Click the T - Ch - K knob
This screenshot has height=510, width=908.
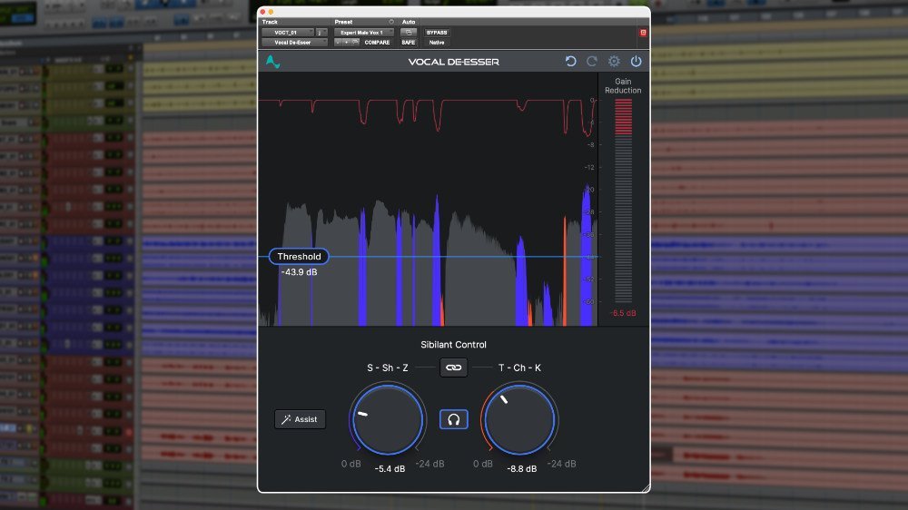pyautogui.click(x=519, y=419)
